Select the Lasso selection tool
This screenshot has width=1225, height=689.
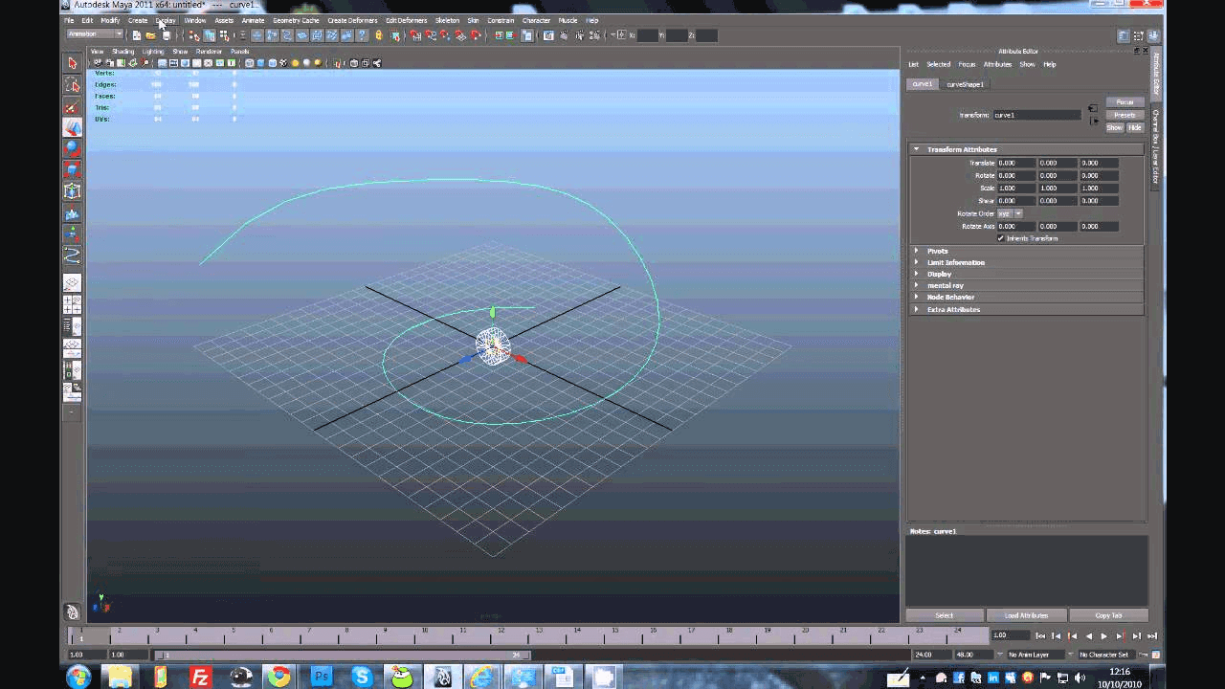72,84
